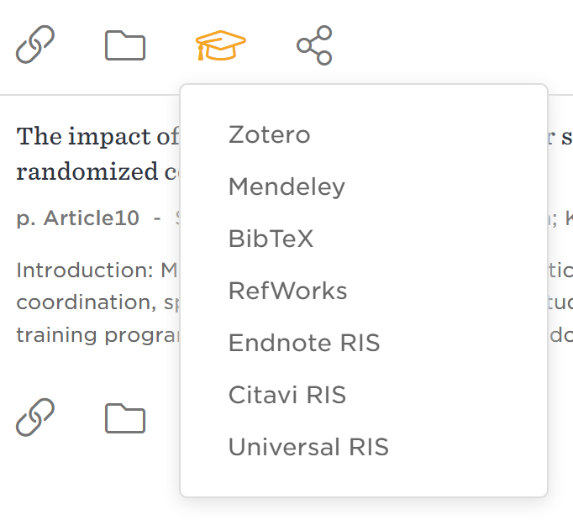Select the Endnote RIS export option
This screenshot has height=525, width=573.
(304, 344)
